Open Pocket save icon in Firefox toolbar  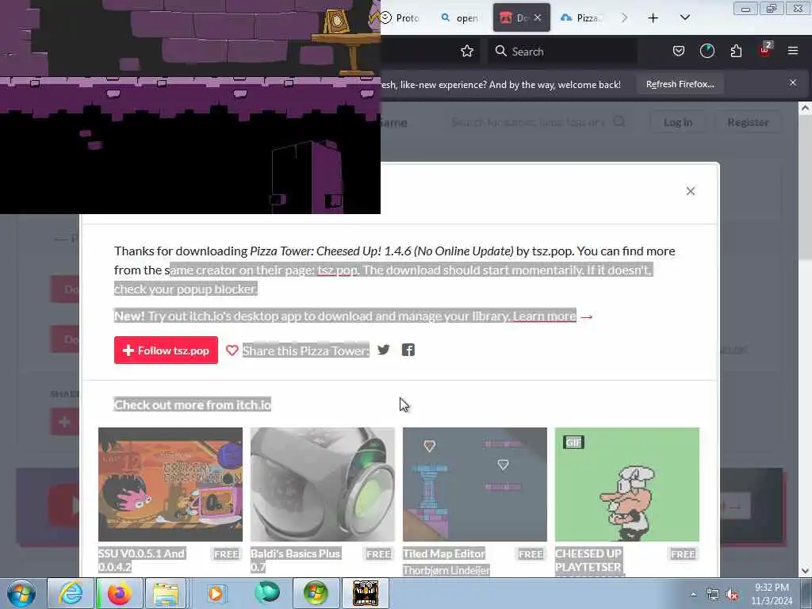click(x=679, y=51)
